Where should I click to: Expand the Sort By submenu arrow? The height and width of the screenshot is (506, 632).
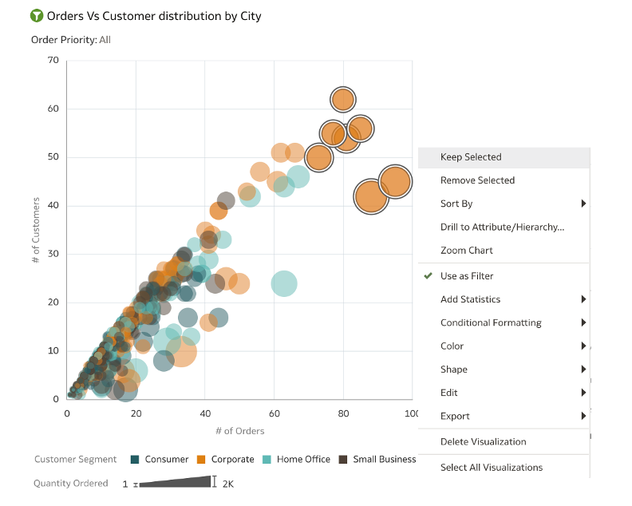[583, 204]
